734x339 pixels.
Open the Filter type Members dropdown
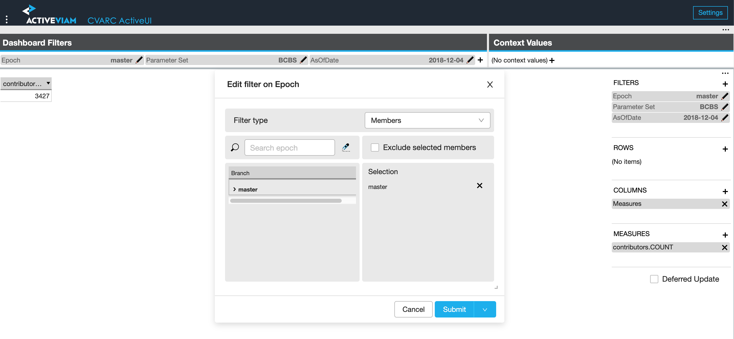427,120
